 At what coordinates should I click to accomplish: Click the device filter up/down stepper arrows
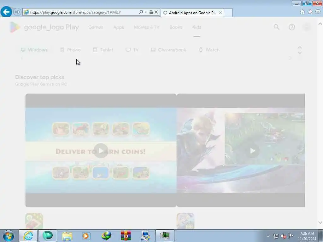click(x=300, y=50)
